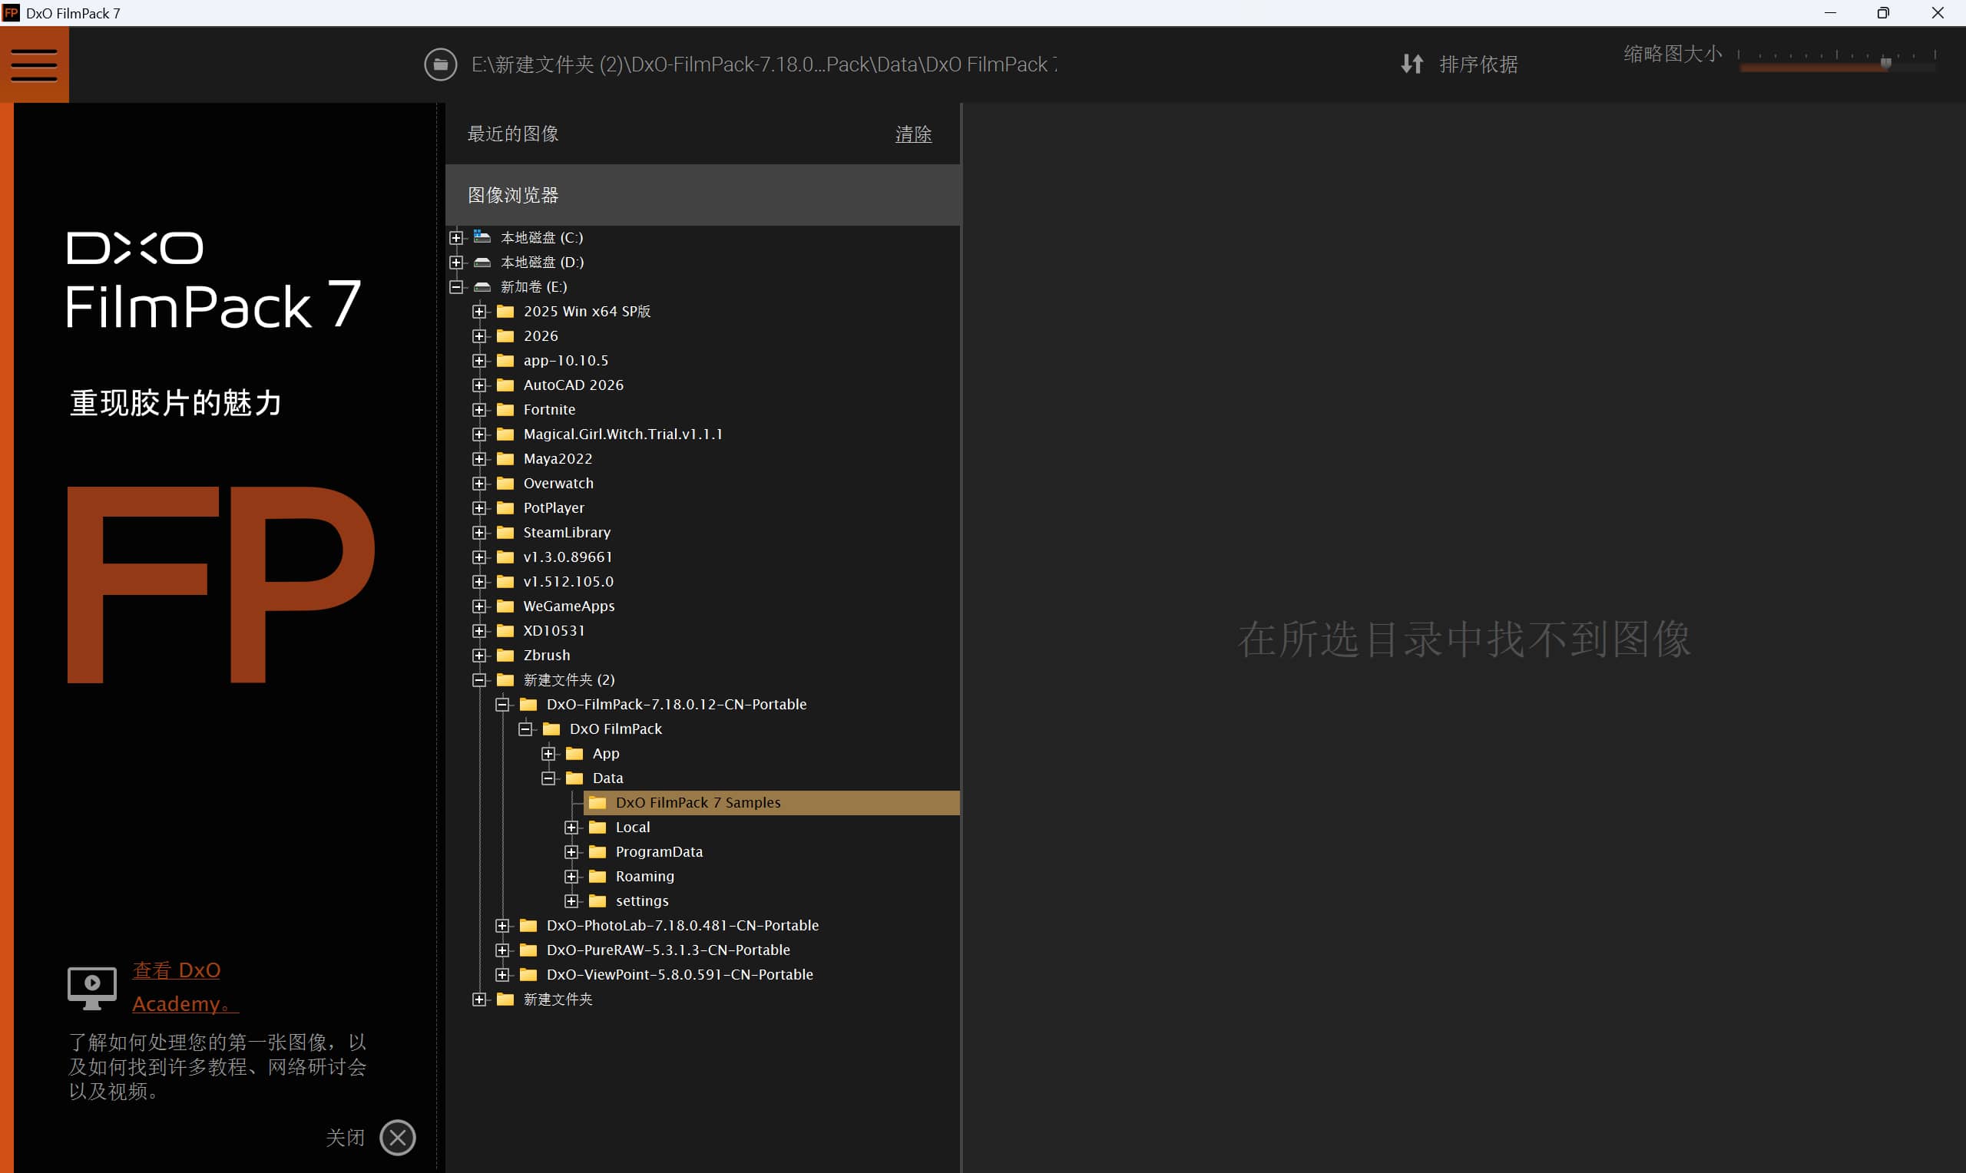Click 排序依据 sort by button

click(x=1478, y=64)
